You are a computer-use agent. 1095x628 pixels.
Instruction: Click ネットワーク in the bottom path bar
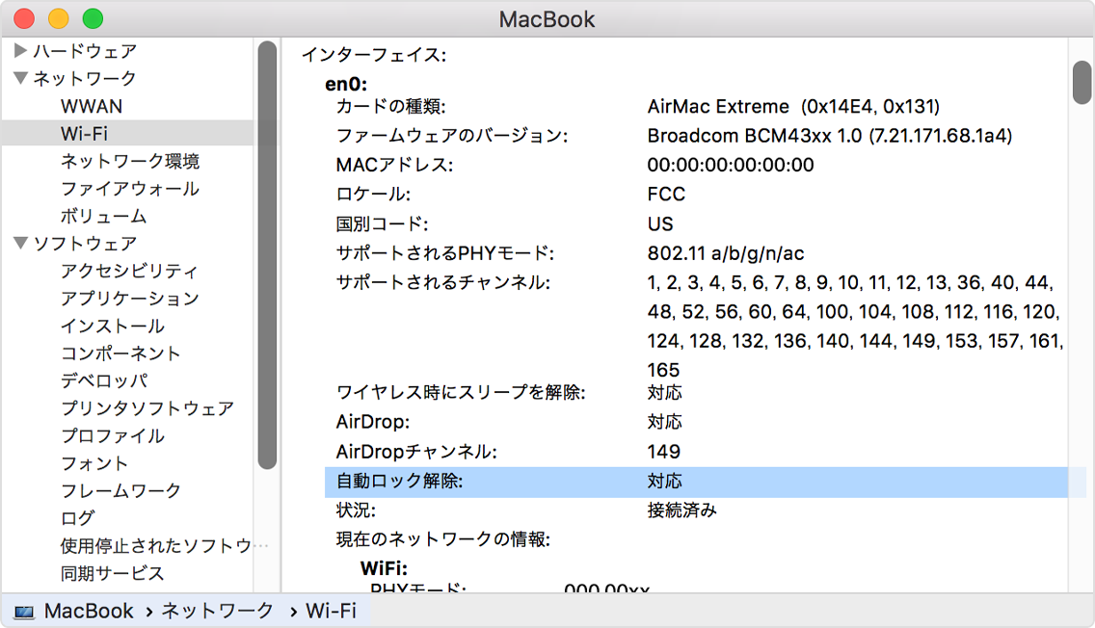click(x=218, y=612)
